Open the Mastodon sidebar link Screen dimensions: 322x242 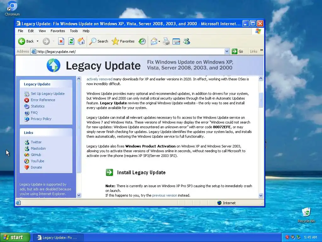38,149
